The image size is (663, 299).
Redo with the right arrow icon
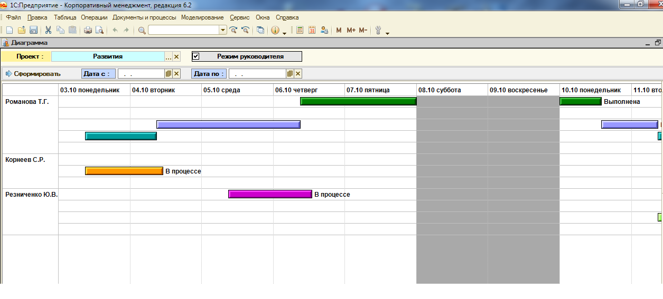pos(126,30)
